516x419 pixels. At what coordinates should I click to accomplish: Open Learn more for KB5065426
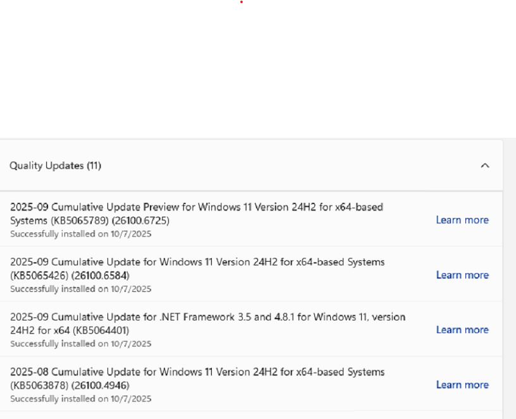coord(462,275)
